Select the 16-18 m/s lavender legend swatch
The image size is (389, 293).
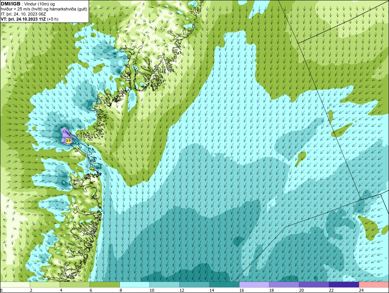point(254,284)
